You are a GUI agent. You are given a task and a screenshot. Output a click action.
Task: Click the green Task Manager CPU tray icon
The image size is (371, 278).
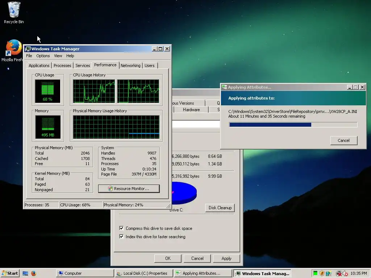(315, 274)
